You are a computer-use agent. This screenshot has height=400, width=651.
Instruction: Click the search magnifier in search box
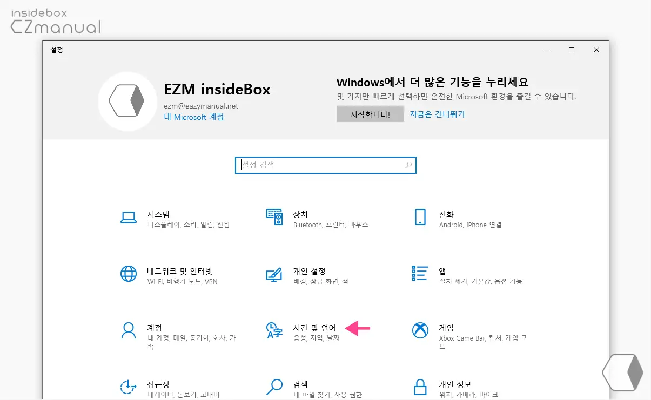pyautogui.click(x=408, y=165)
